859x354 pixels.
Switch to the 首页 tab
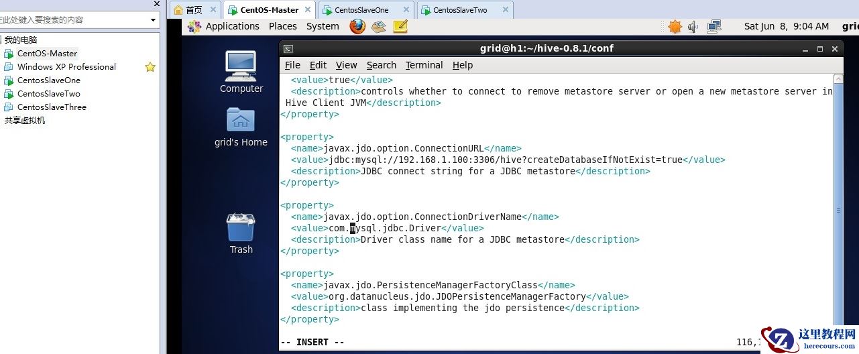194,10
